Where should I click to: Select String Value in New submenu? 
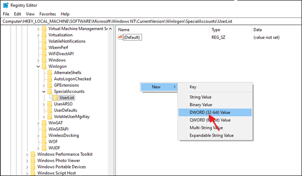(215, 97)
